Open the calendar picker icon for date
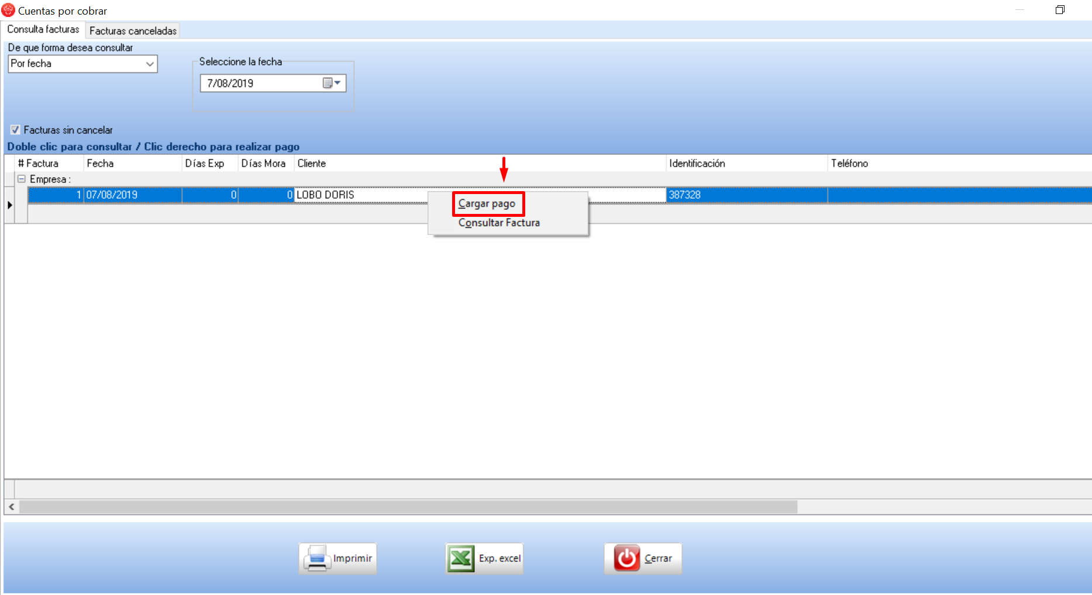 [331, 83]
